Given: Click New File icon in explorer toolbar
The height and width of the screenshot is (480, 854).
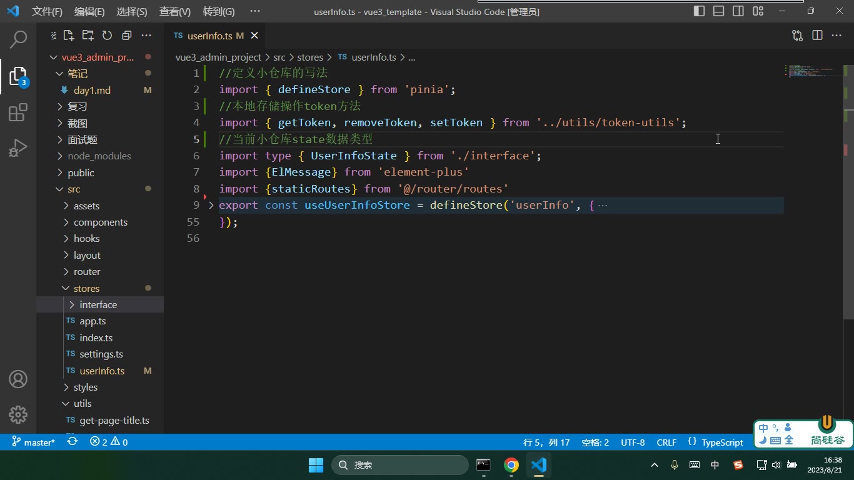Looking at the screenshot, I should pos(69,36).
